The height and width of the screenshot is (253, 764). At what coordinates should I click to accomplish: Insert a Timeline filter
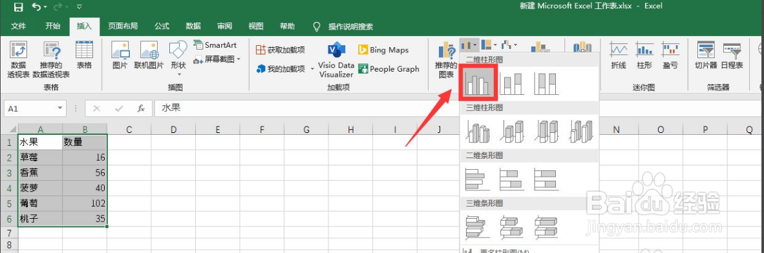[732, 54]
